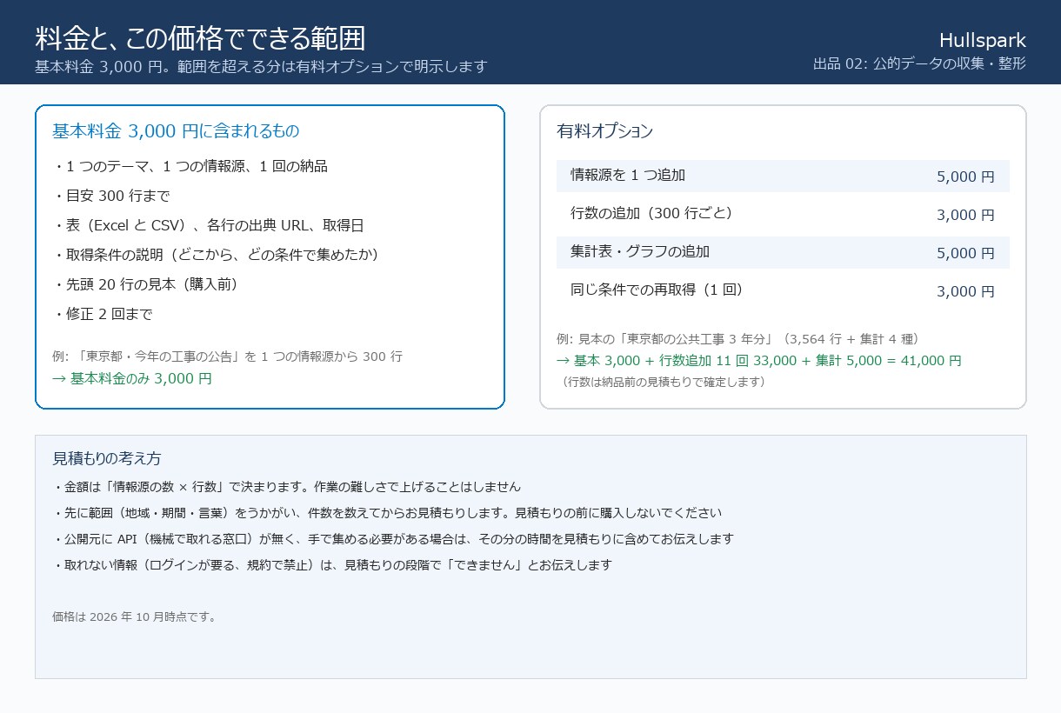
Task: Click the Hullspark brand name
Action: pyautogui.click(x=983, y=40)
